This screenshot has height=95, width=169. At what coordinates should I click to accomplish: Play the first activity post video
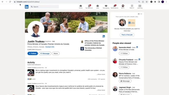(31, 73)
